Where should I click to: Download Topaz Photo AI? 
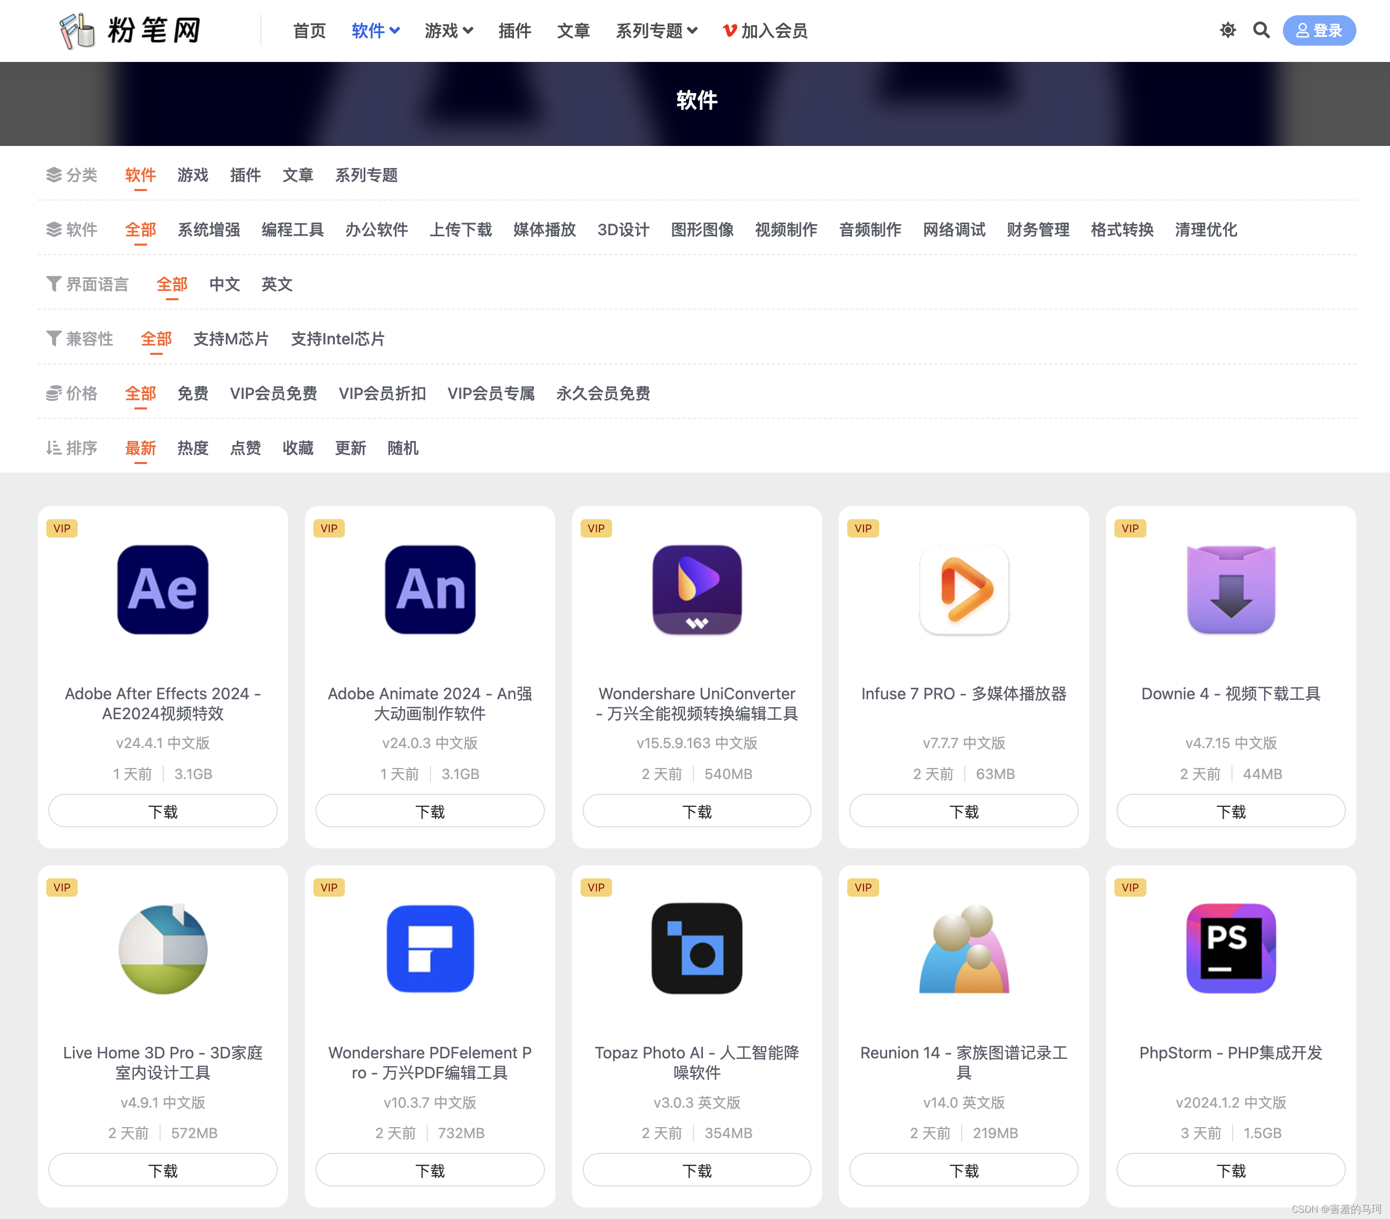(697, 1170)
